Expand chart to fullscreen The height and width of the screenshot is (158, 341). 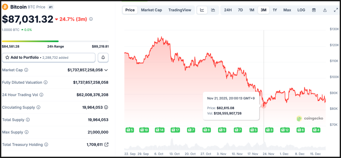point(336,10)
